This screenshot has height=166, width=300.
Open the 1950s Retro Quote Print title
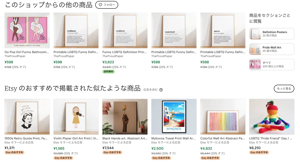click(26, 138)
